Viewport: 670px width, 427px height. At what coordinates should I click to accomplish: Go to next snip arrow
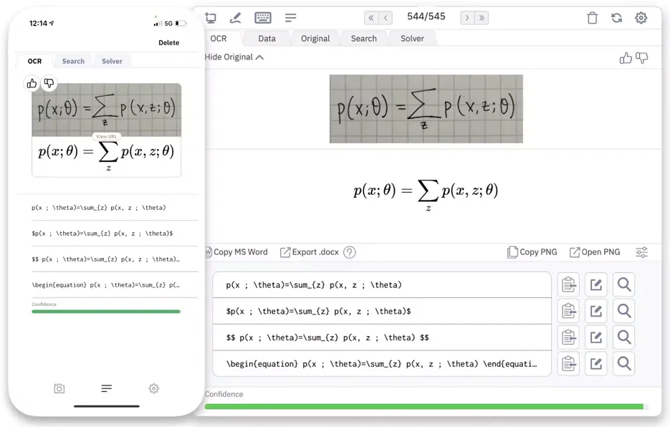tap(467, 18)
